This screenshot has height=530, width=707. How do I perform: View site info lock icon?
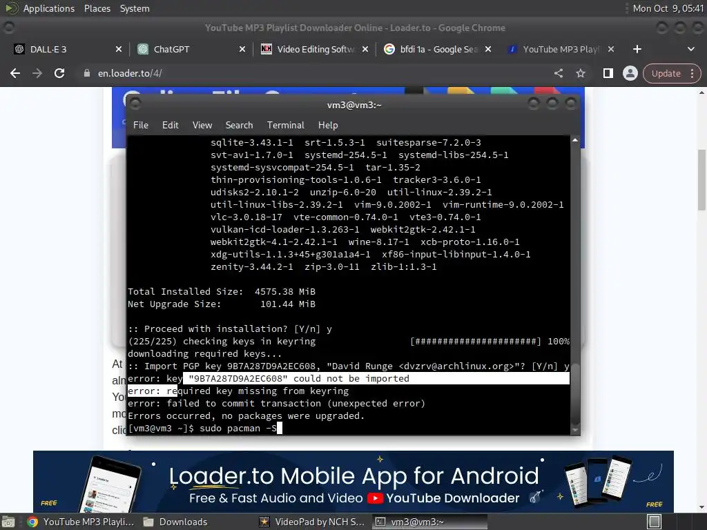(x=87, y=73)
